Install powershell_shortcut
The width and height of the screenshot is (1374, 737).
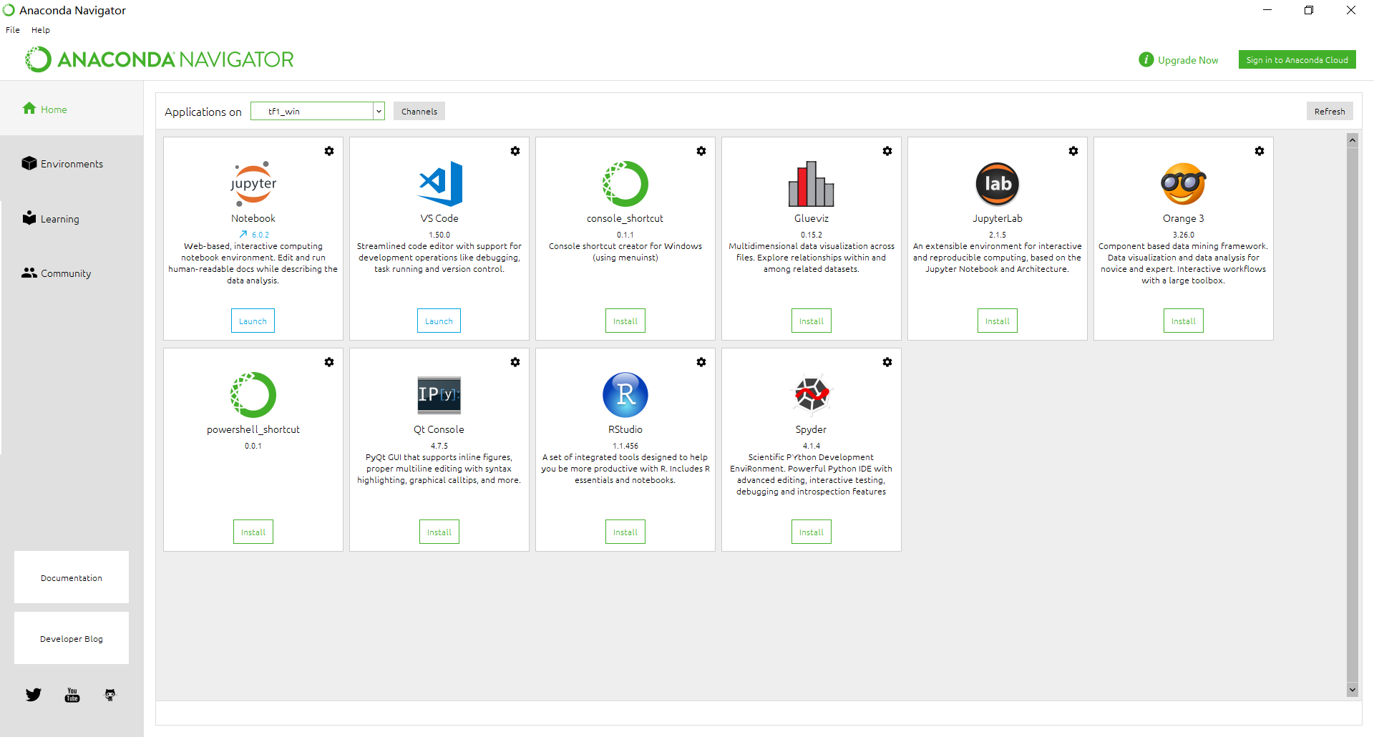(253, 532)
